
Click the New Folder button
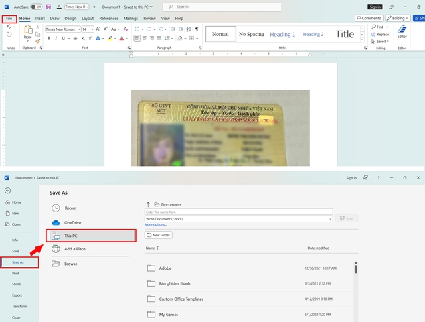coord(160,235)
